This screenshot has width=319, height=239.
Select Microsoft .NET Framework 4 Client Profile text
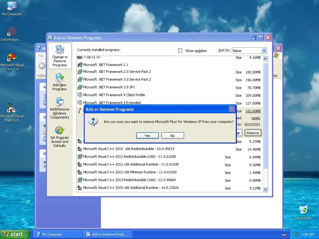coord(114,95)
